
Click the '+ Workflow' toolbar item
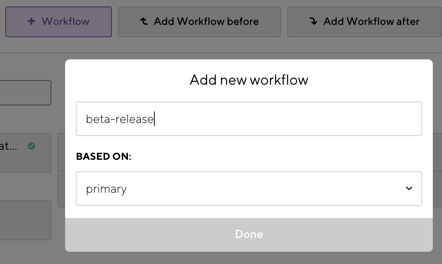pos(58,21)
